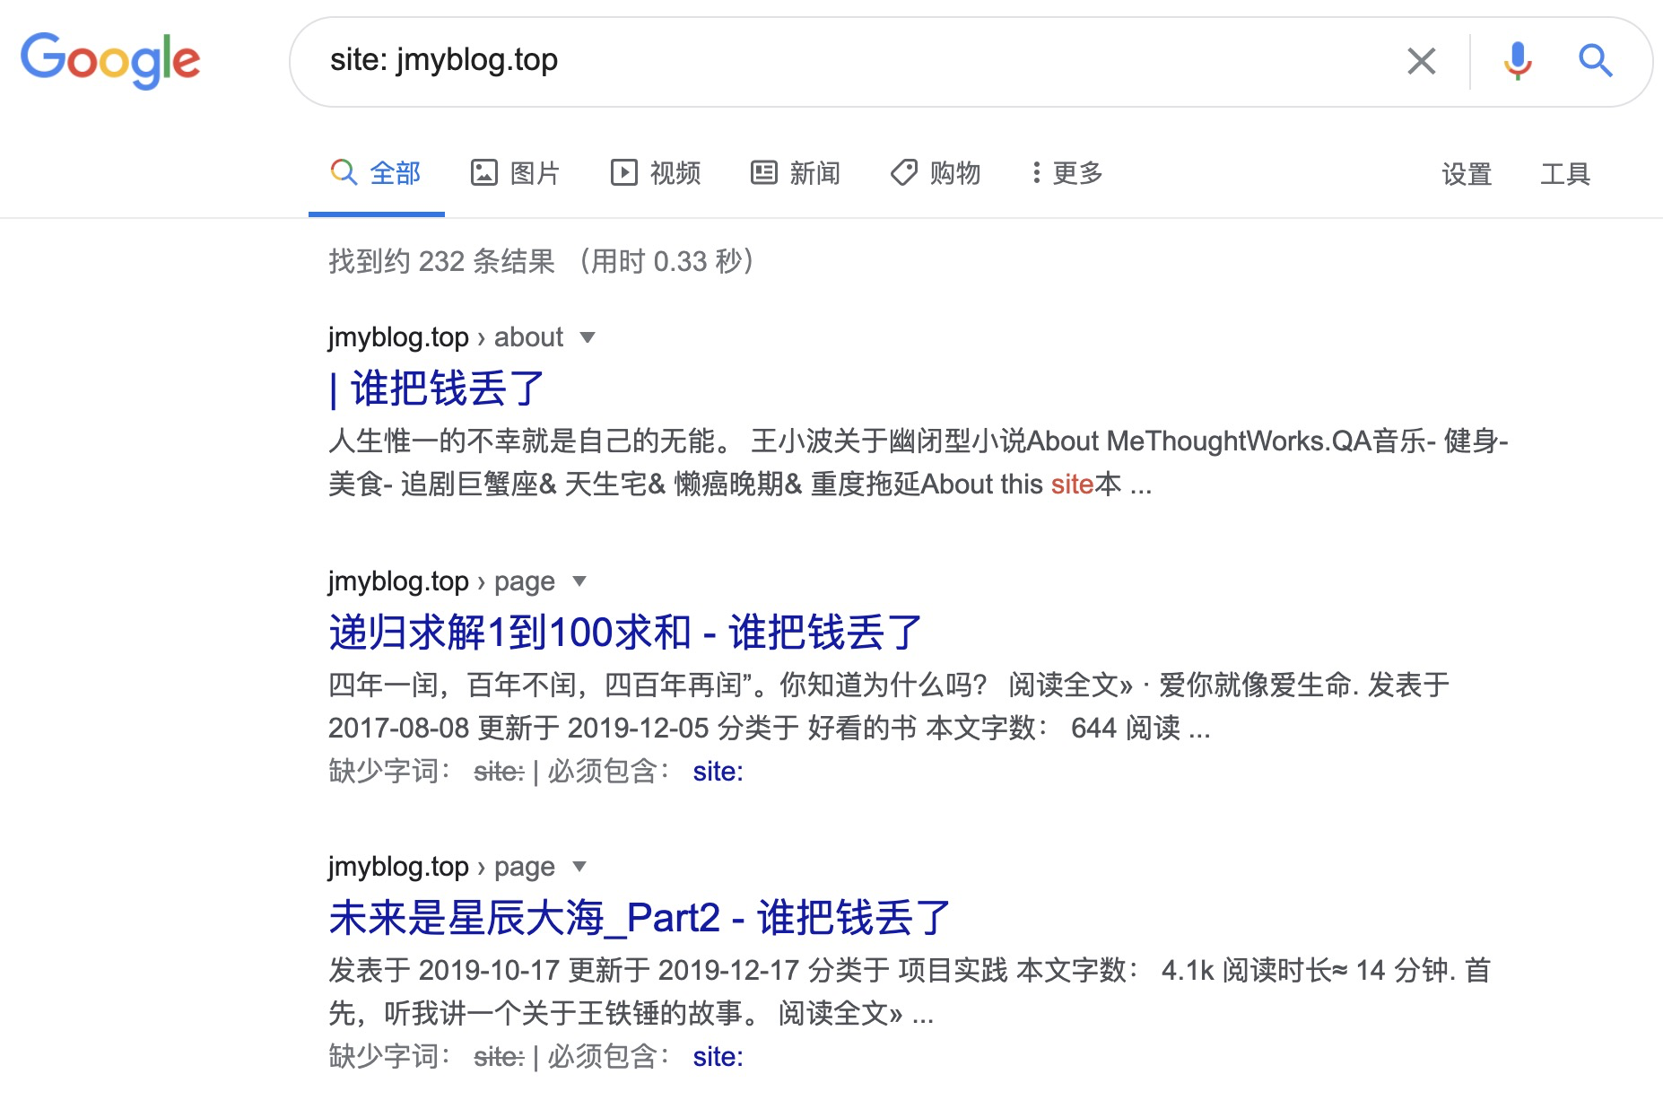The image size is (1663, 1109).
Task: Click the must-include site: link under 递归求解 result
Action: (x=718, y=772)
